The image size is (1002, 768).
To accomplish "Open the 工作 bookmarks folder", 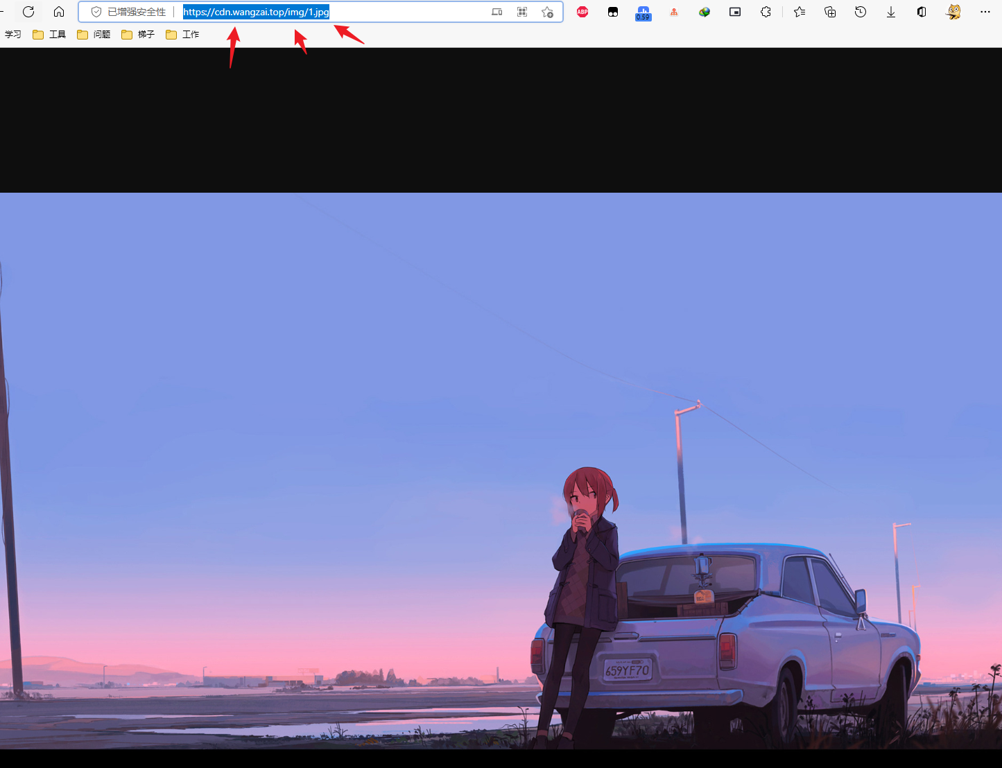I will pos(182,34).
